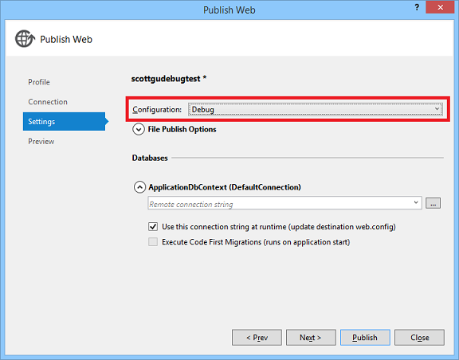Close the dialog with the red X

(x=440, y=7)
